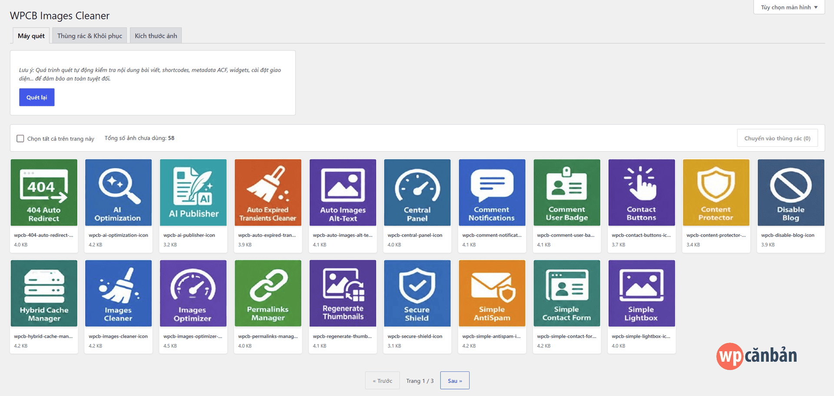Viewport: 834px width, 396px height.
Task: Click filename 'wpcb-central-panel-icon'
Action: 415,235
